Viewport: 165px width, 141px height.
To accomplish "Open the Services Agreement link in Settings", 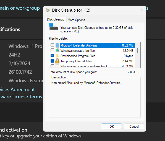I will 17,90.
